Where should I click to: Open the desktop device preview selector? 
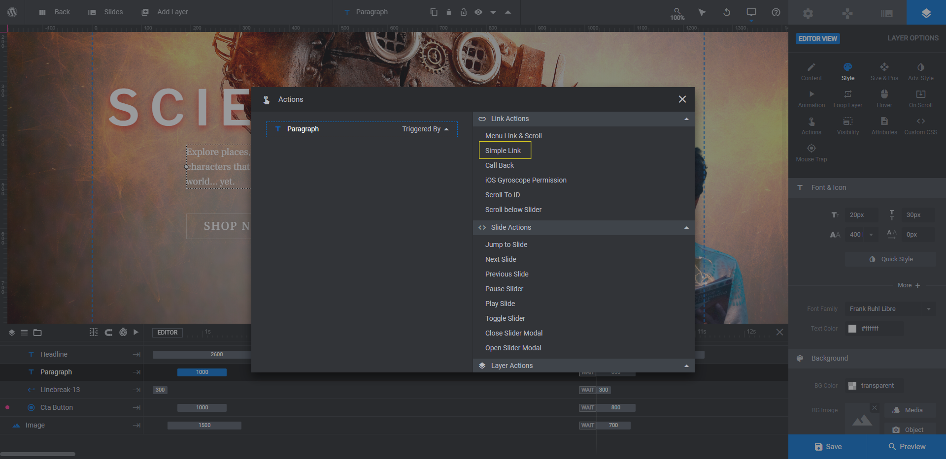(751, 12)
